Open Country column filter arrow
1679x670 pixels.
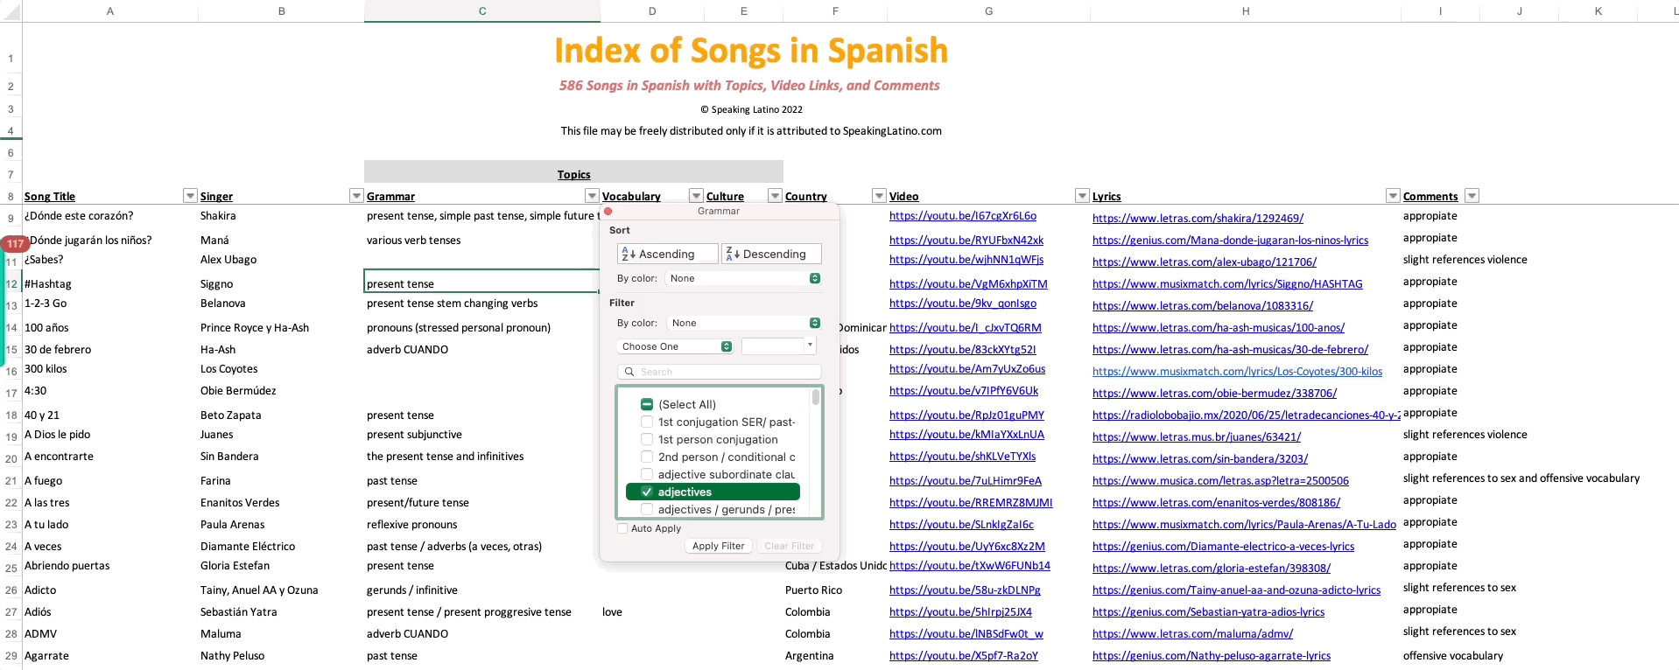(880, 196)
